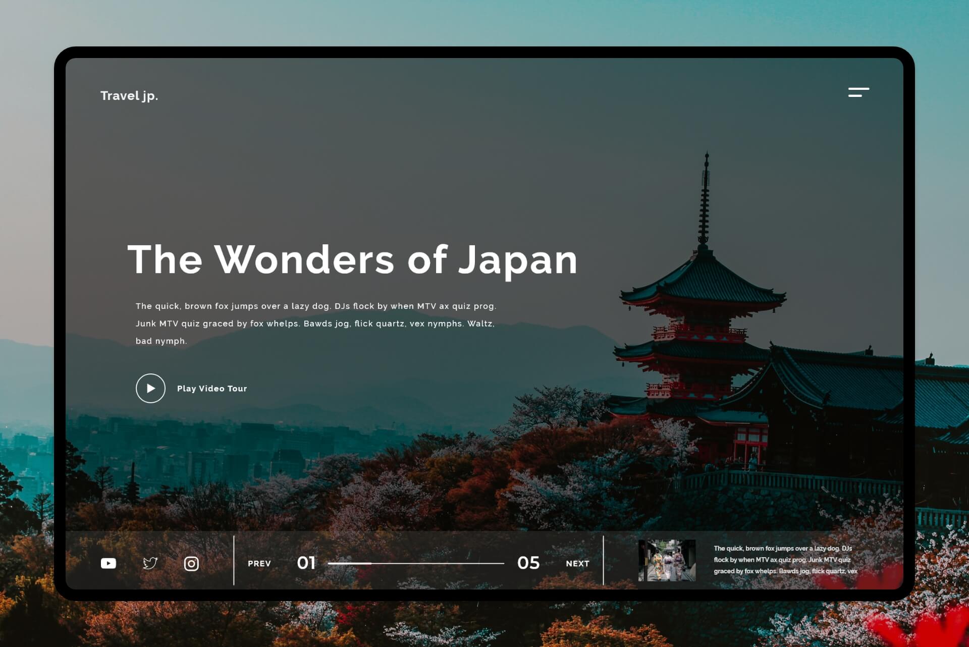The image size is (969, 647).
Task: Open the YouTube social icon
Action: [x=109, y=563]
